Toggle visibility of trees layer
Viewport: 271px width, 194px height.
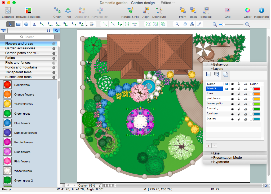pyautogui.click(x=233, y=94)
